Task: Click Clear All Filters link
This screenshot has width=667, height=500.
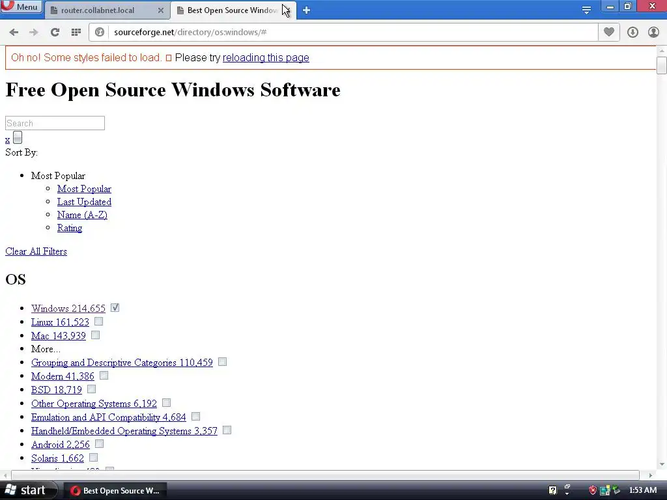Action: [36, 251]
